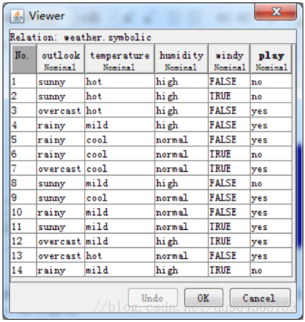Screen dimensions: 305x322
Task: Select temperature cell 'cool' in row 5
Action: click(120, 140)
